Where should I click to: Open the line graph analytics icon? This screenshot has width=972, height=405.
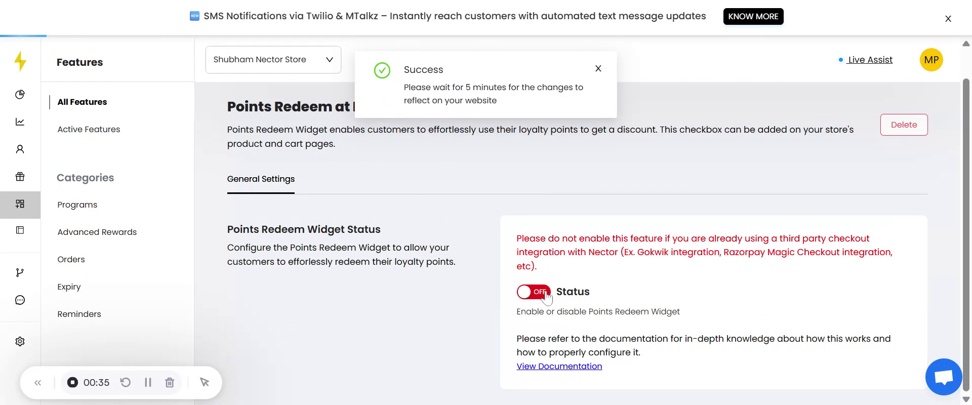pyautogui.click(x=20, y=122)
